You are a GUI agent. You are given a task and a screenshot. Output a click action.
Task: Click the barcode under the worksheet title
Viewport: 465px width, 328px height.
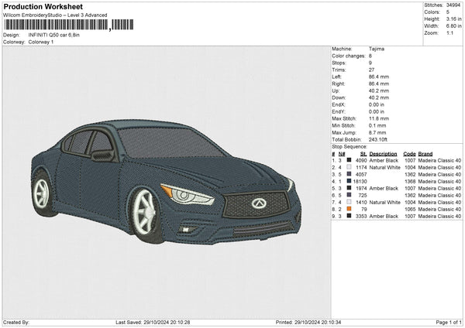click(x=68, y=25)
